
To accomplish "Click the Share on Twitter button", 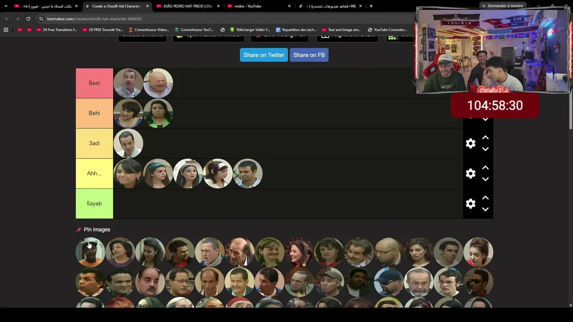I will point(264,55).
